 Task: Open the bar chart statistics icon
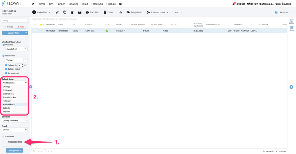[x=121, y=12]
